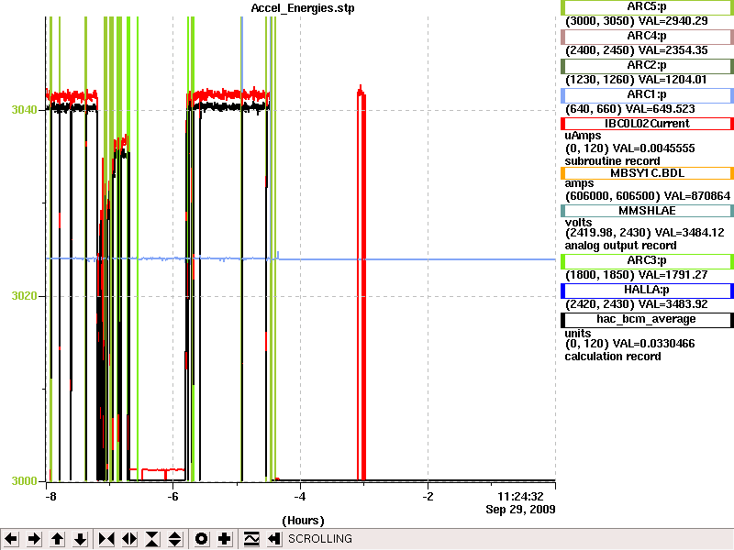Shift the plot up with the up arrow
The image size is (734, 550).
pyautogui.click(x=58, y=539)
